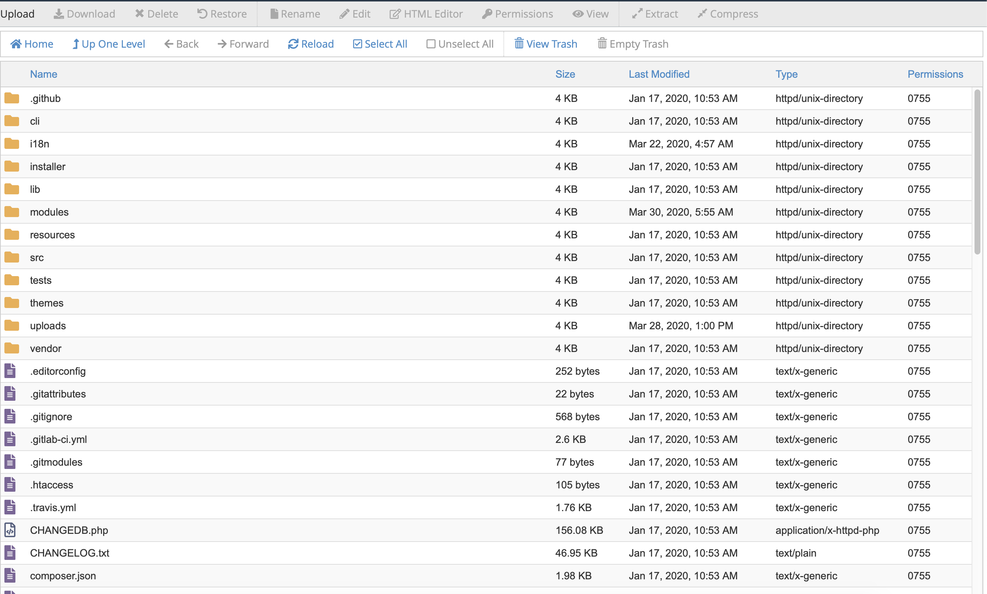
Task: Click the Extract toolbar button
Action: pos(655,14)
